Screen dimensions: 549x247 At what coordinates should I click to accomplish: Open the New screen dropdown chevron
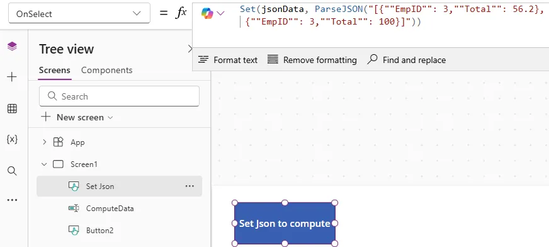(110, 117)
